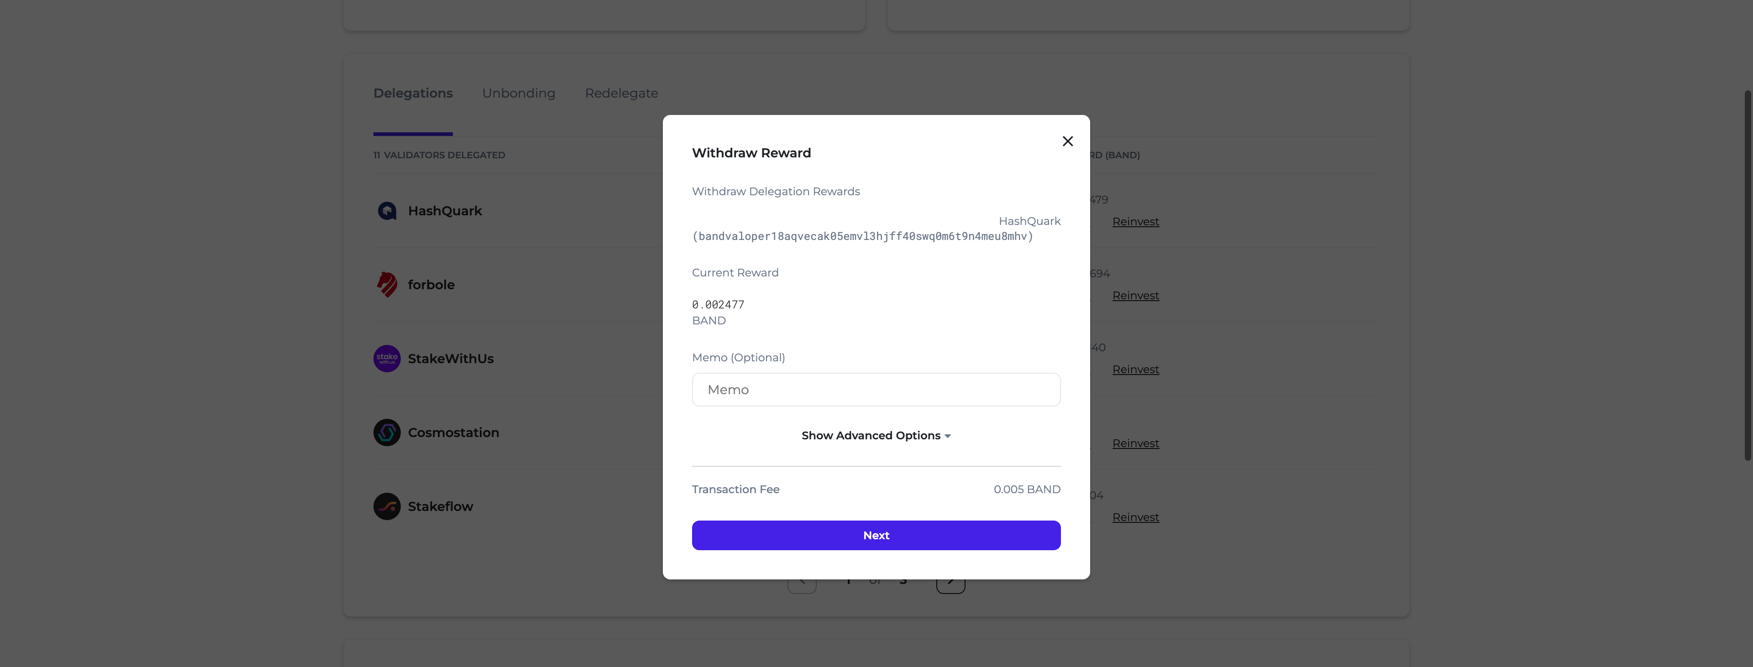Expand Show Advanced Options
The image size is (1753, 667).
click(x=876, y=435)
